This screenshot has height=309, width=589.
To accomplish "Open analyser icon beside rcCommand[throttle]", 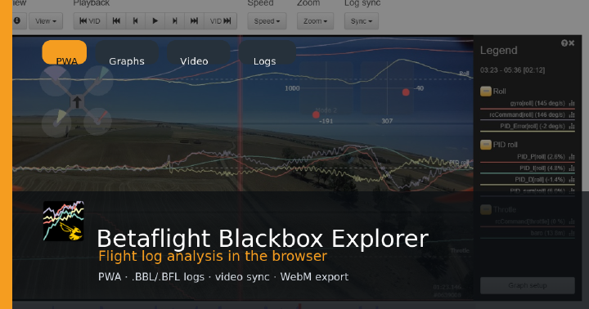I will pyautogui.click(x=572, y=222).
